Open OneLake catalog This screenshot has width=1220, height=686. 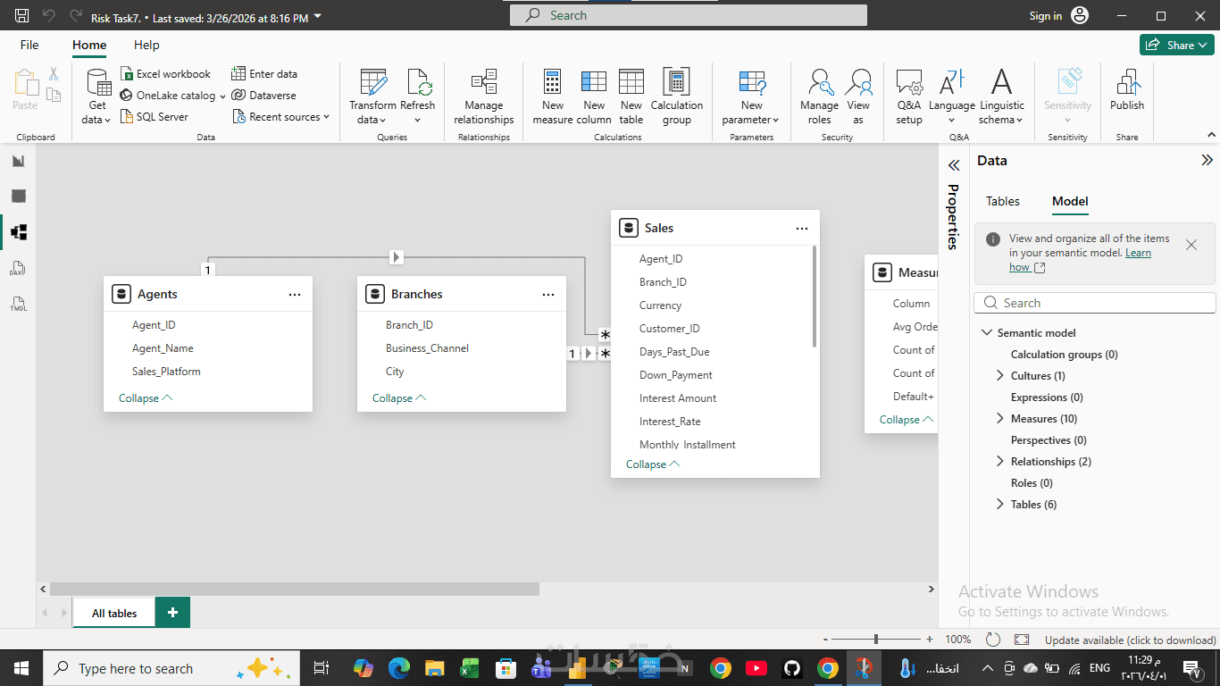[x=172, y=96]
